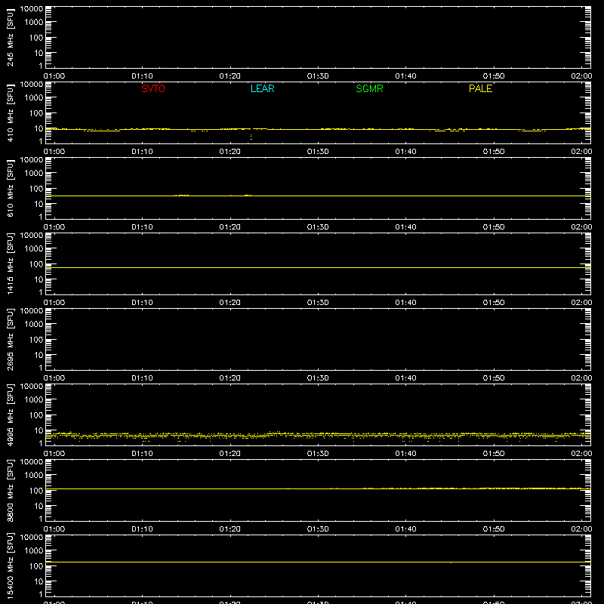Select the 8800 MHz [SFU] axis title
This screenshot has height=604, width=604.
pos(10,490)
